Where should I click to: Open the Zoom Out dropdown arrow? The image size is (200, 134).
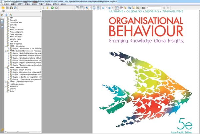pyautogui.click(x=106, y=8)
